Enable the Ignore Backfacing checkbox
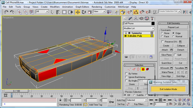 pyautogui.click(x=126, y=77)
